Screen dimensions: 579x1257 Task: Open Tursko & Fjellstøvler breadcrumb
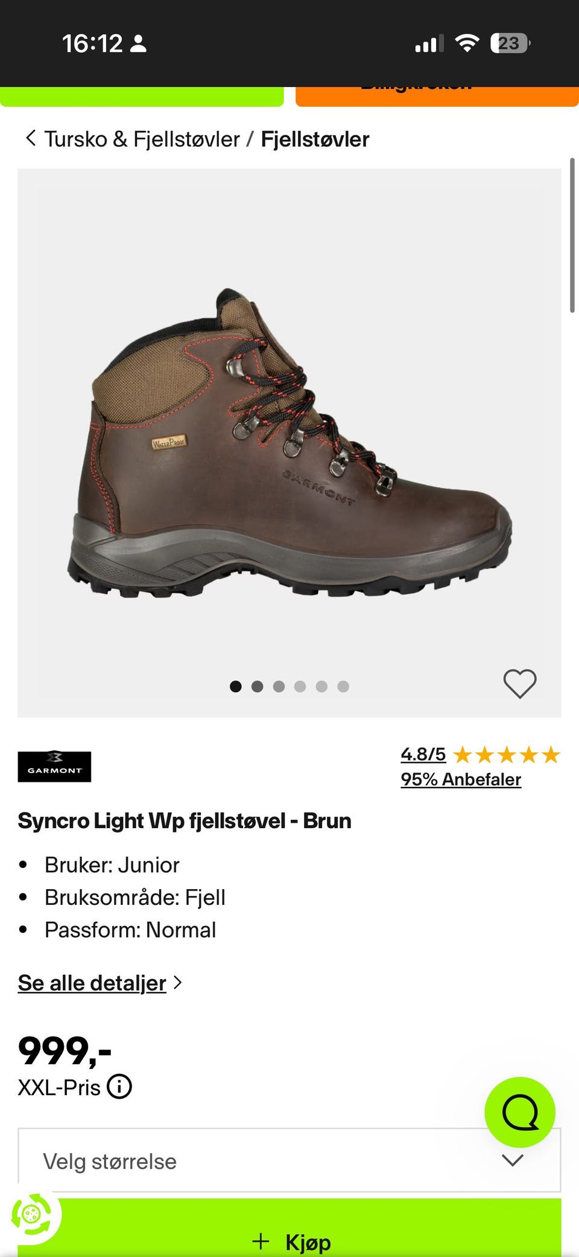[142, 139]
